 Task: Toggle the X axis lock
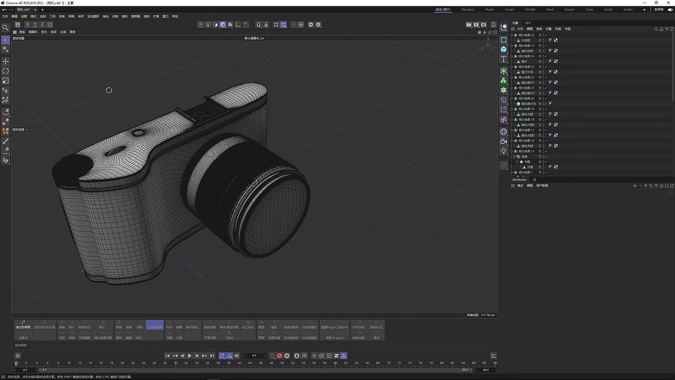click(27, 24)
